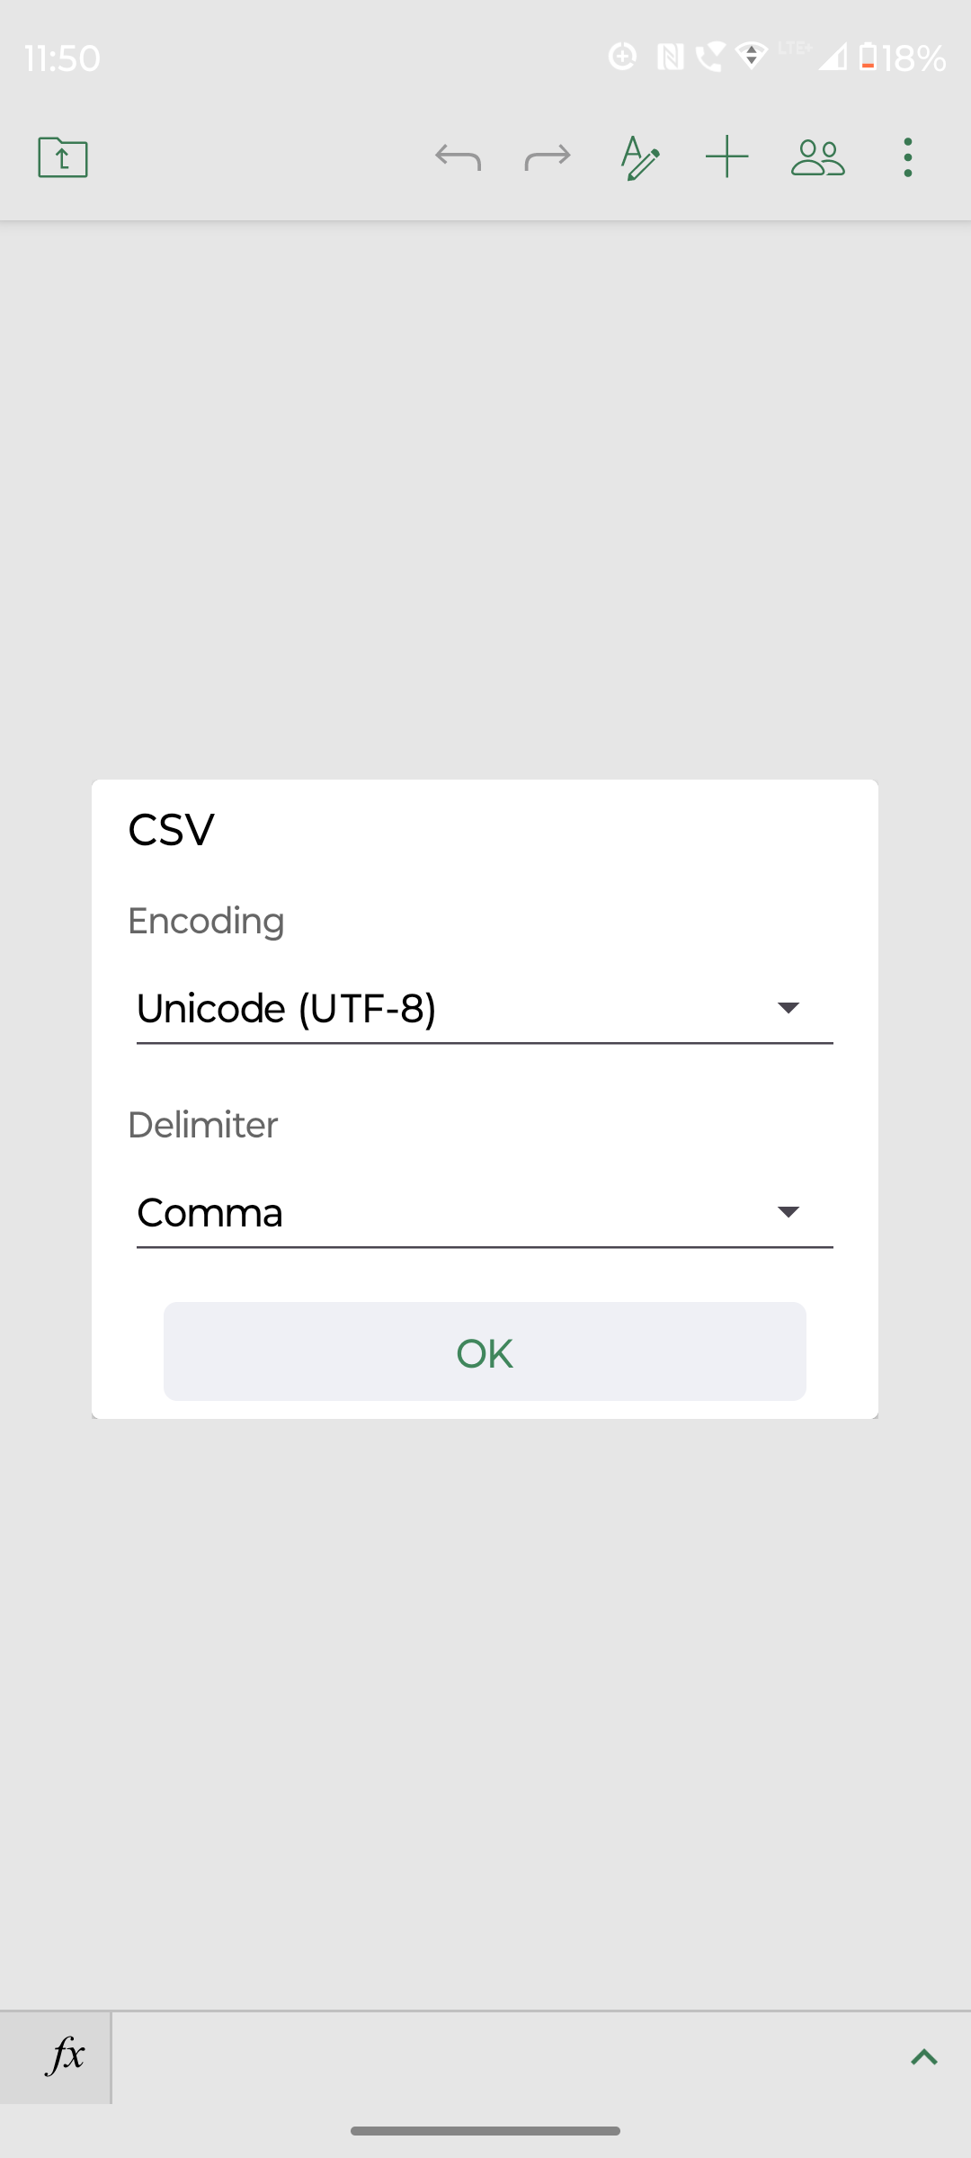Image resolution: width=971 pixels, height=2158 pixels.
Task: Select the Unicode (UTF-8) encoding field
Action: click(x=485, y=1009)
